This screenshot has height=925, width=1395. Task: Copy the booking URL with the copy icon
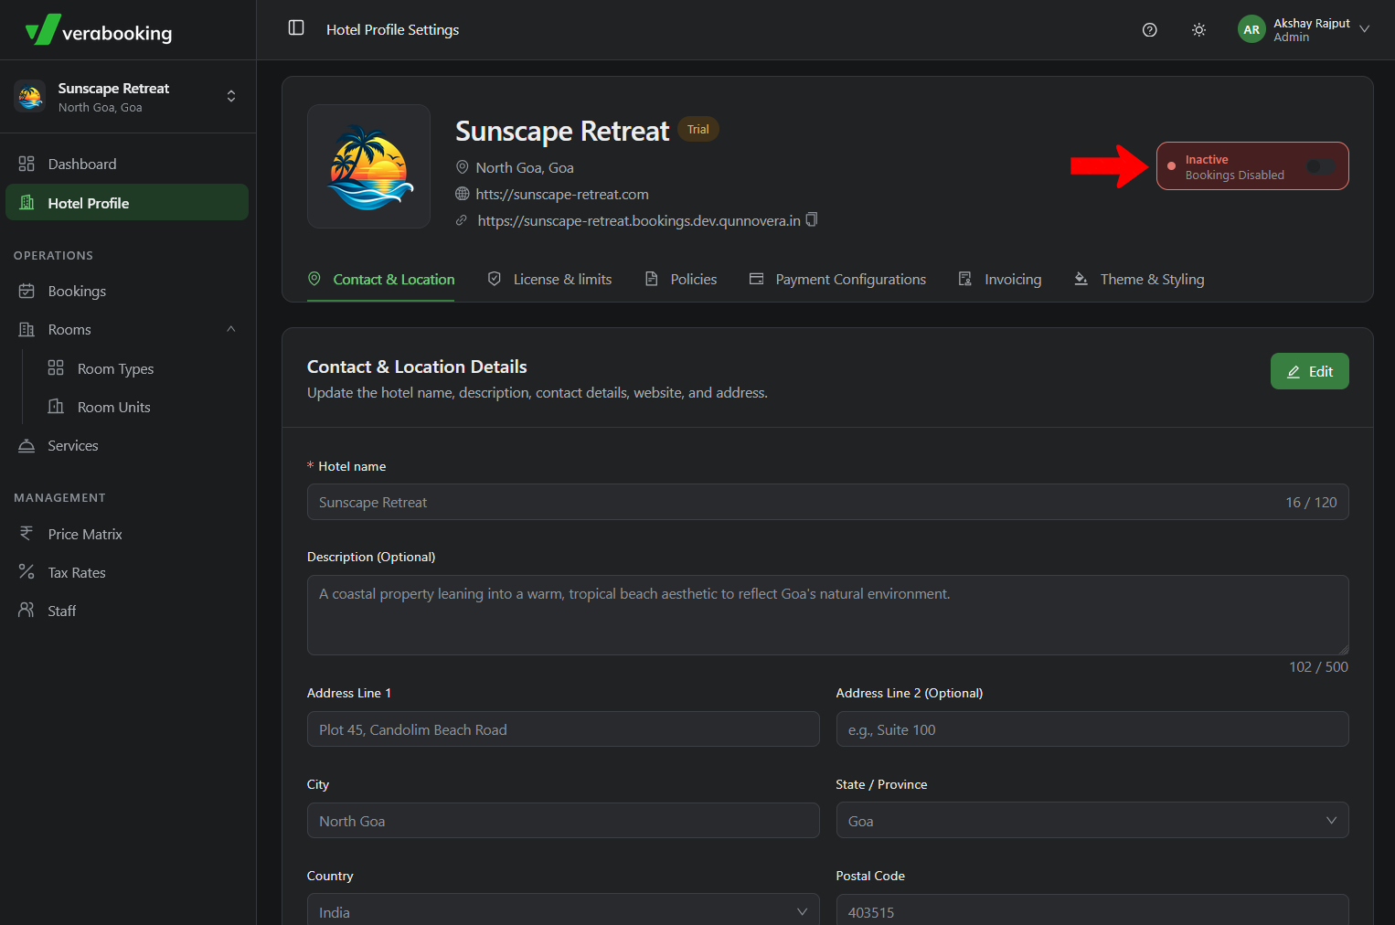(812, 220)
